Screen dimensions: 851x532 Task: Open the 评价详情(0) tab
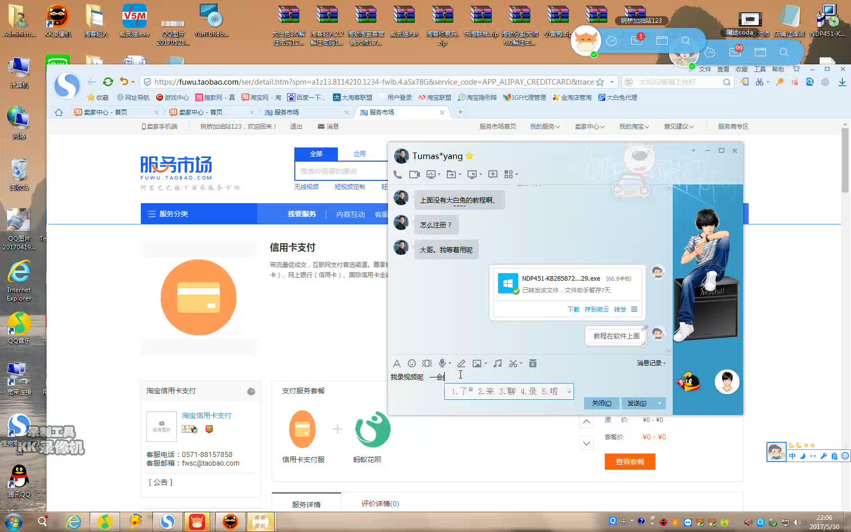point(380,504)
